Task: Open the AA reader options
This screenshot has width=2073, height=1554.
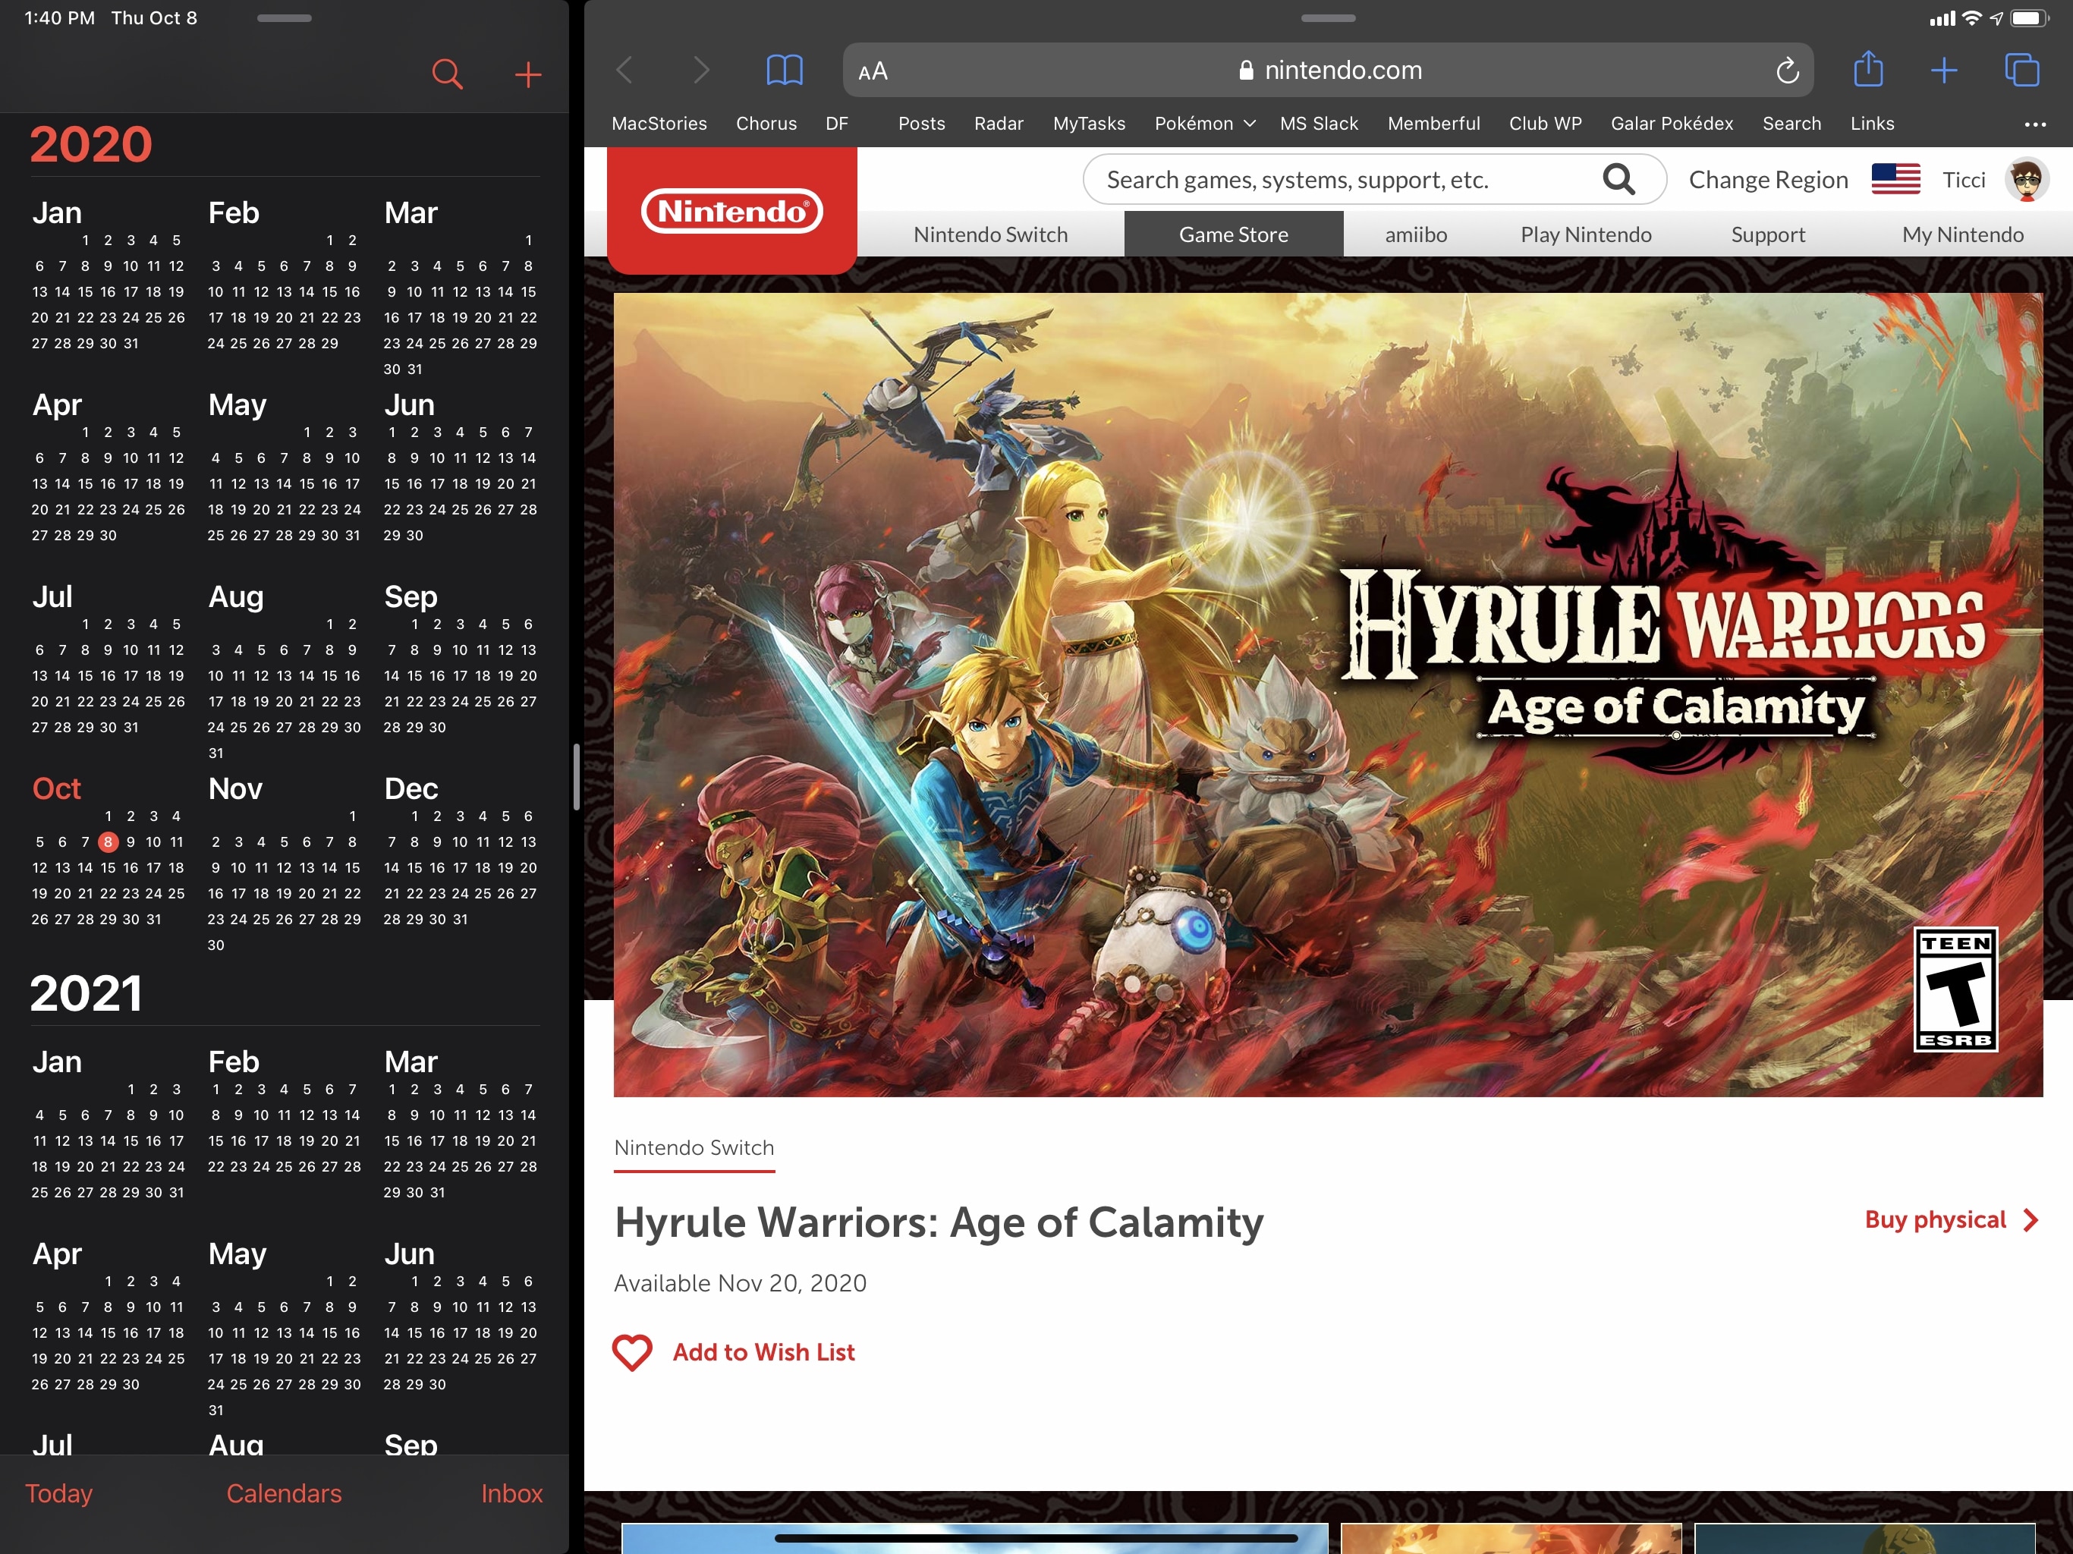Action: pyautogui.click(x=873, y=71)
